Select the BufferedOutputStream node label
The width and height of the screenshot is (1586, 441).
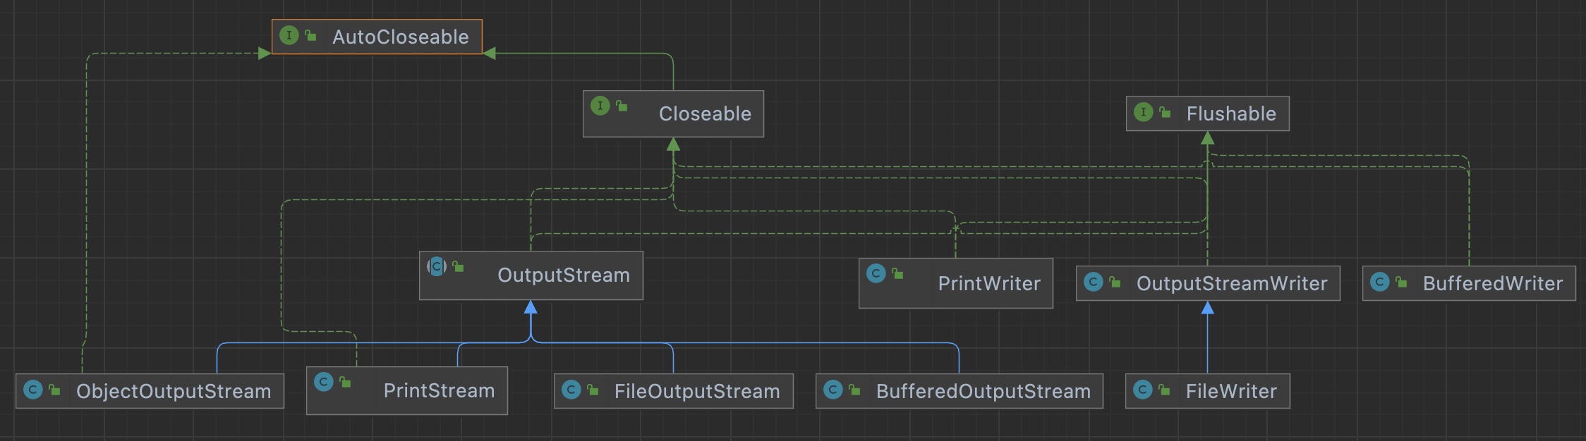coord(983,391)
